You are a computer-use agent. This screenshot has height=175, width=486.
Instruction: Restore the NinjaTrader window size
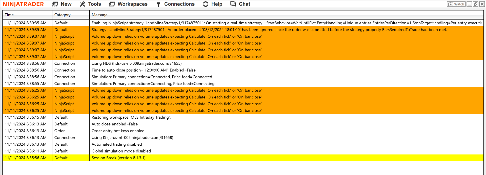pos(476,4)
